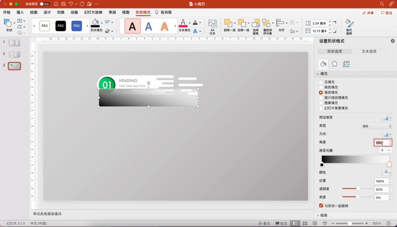Open the Insert (插入) ribbon tab
Viewport: 397px width, 227px height.
[x=20, y=12]
